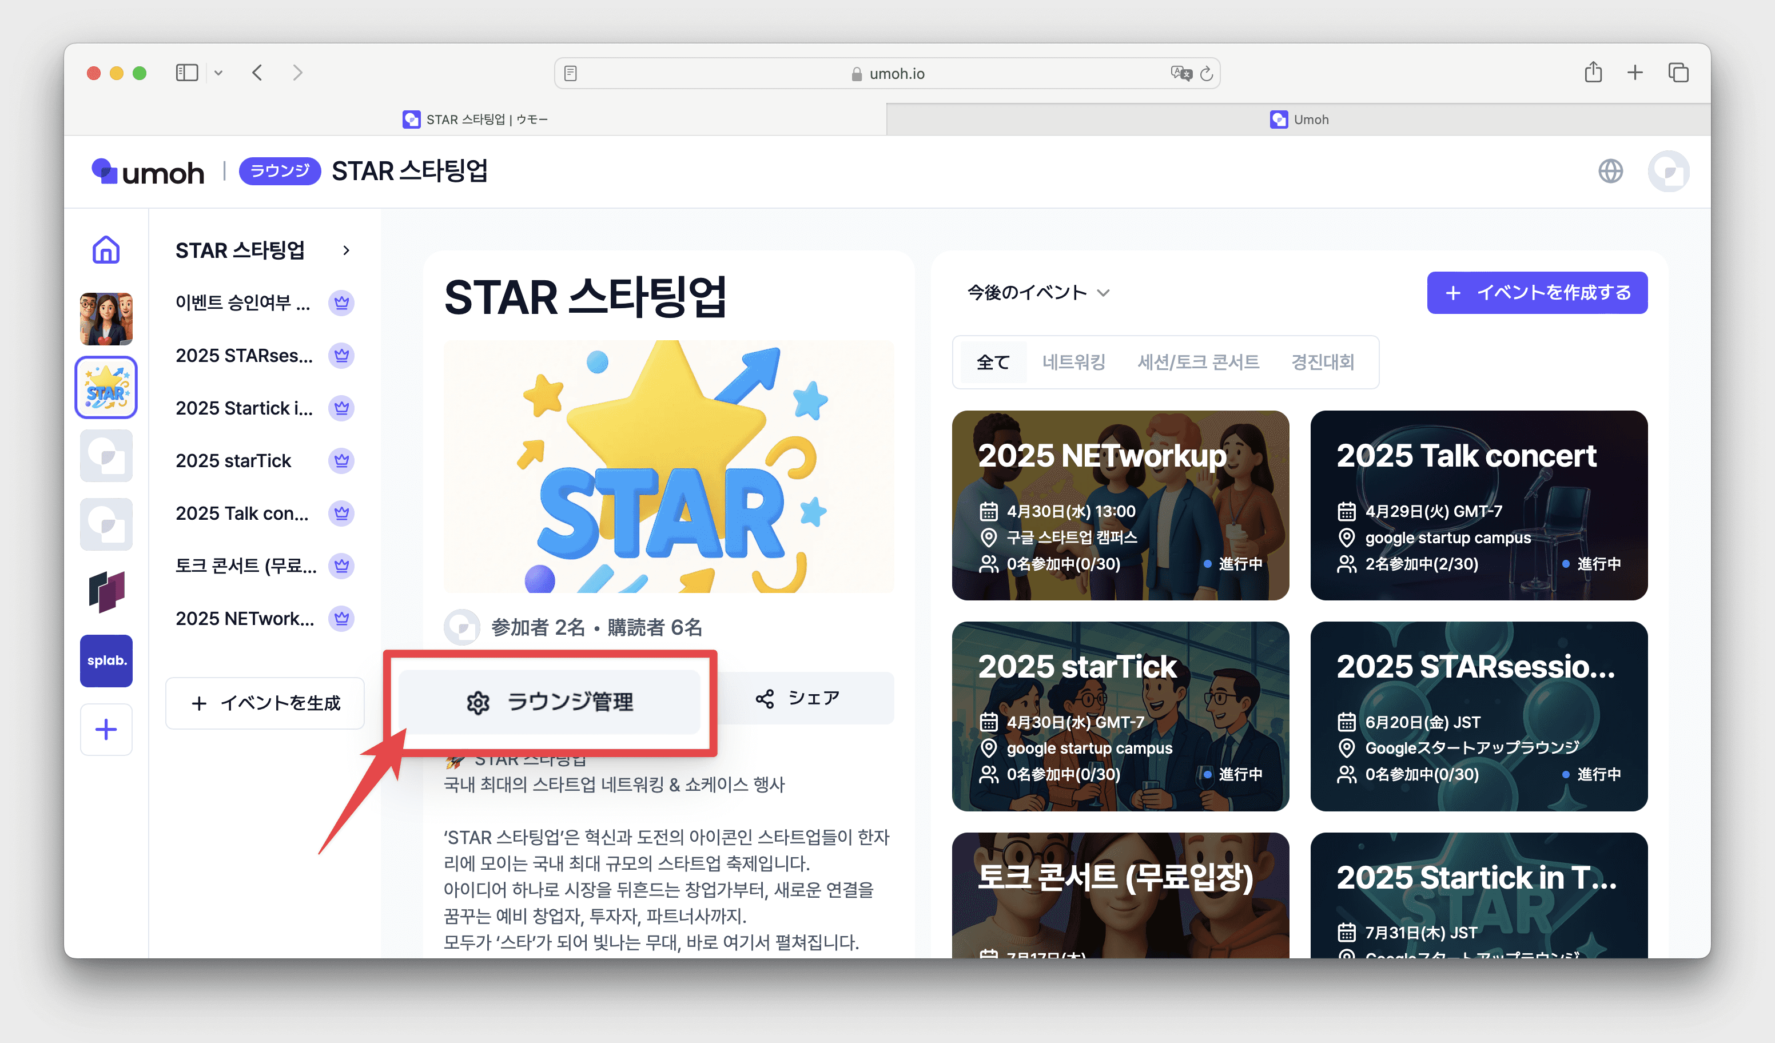This screenshot has width=1775, height=1043.
Task: Select the 네트워킹 filter tab
Action: (1073, 362)
